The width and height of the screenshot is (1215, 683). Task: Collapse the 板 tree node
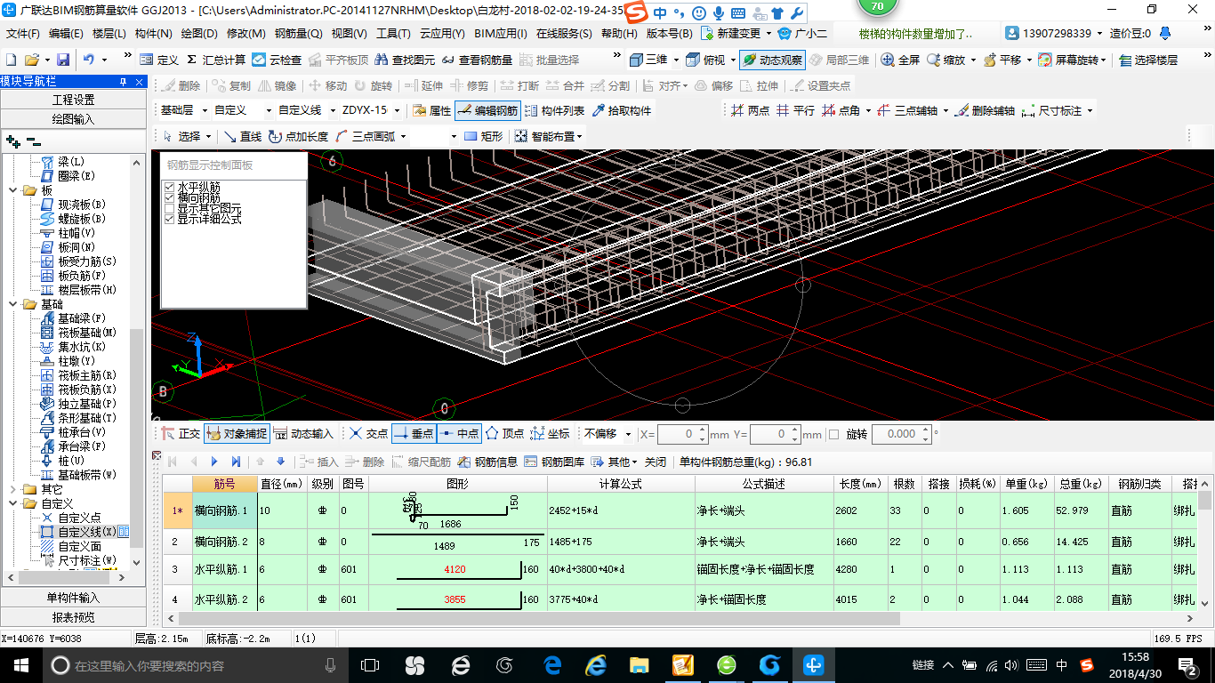[x=12, y=190]
